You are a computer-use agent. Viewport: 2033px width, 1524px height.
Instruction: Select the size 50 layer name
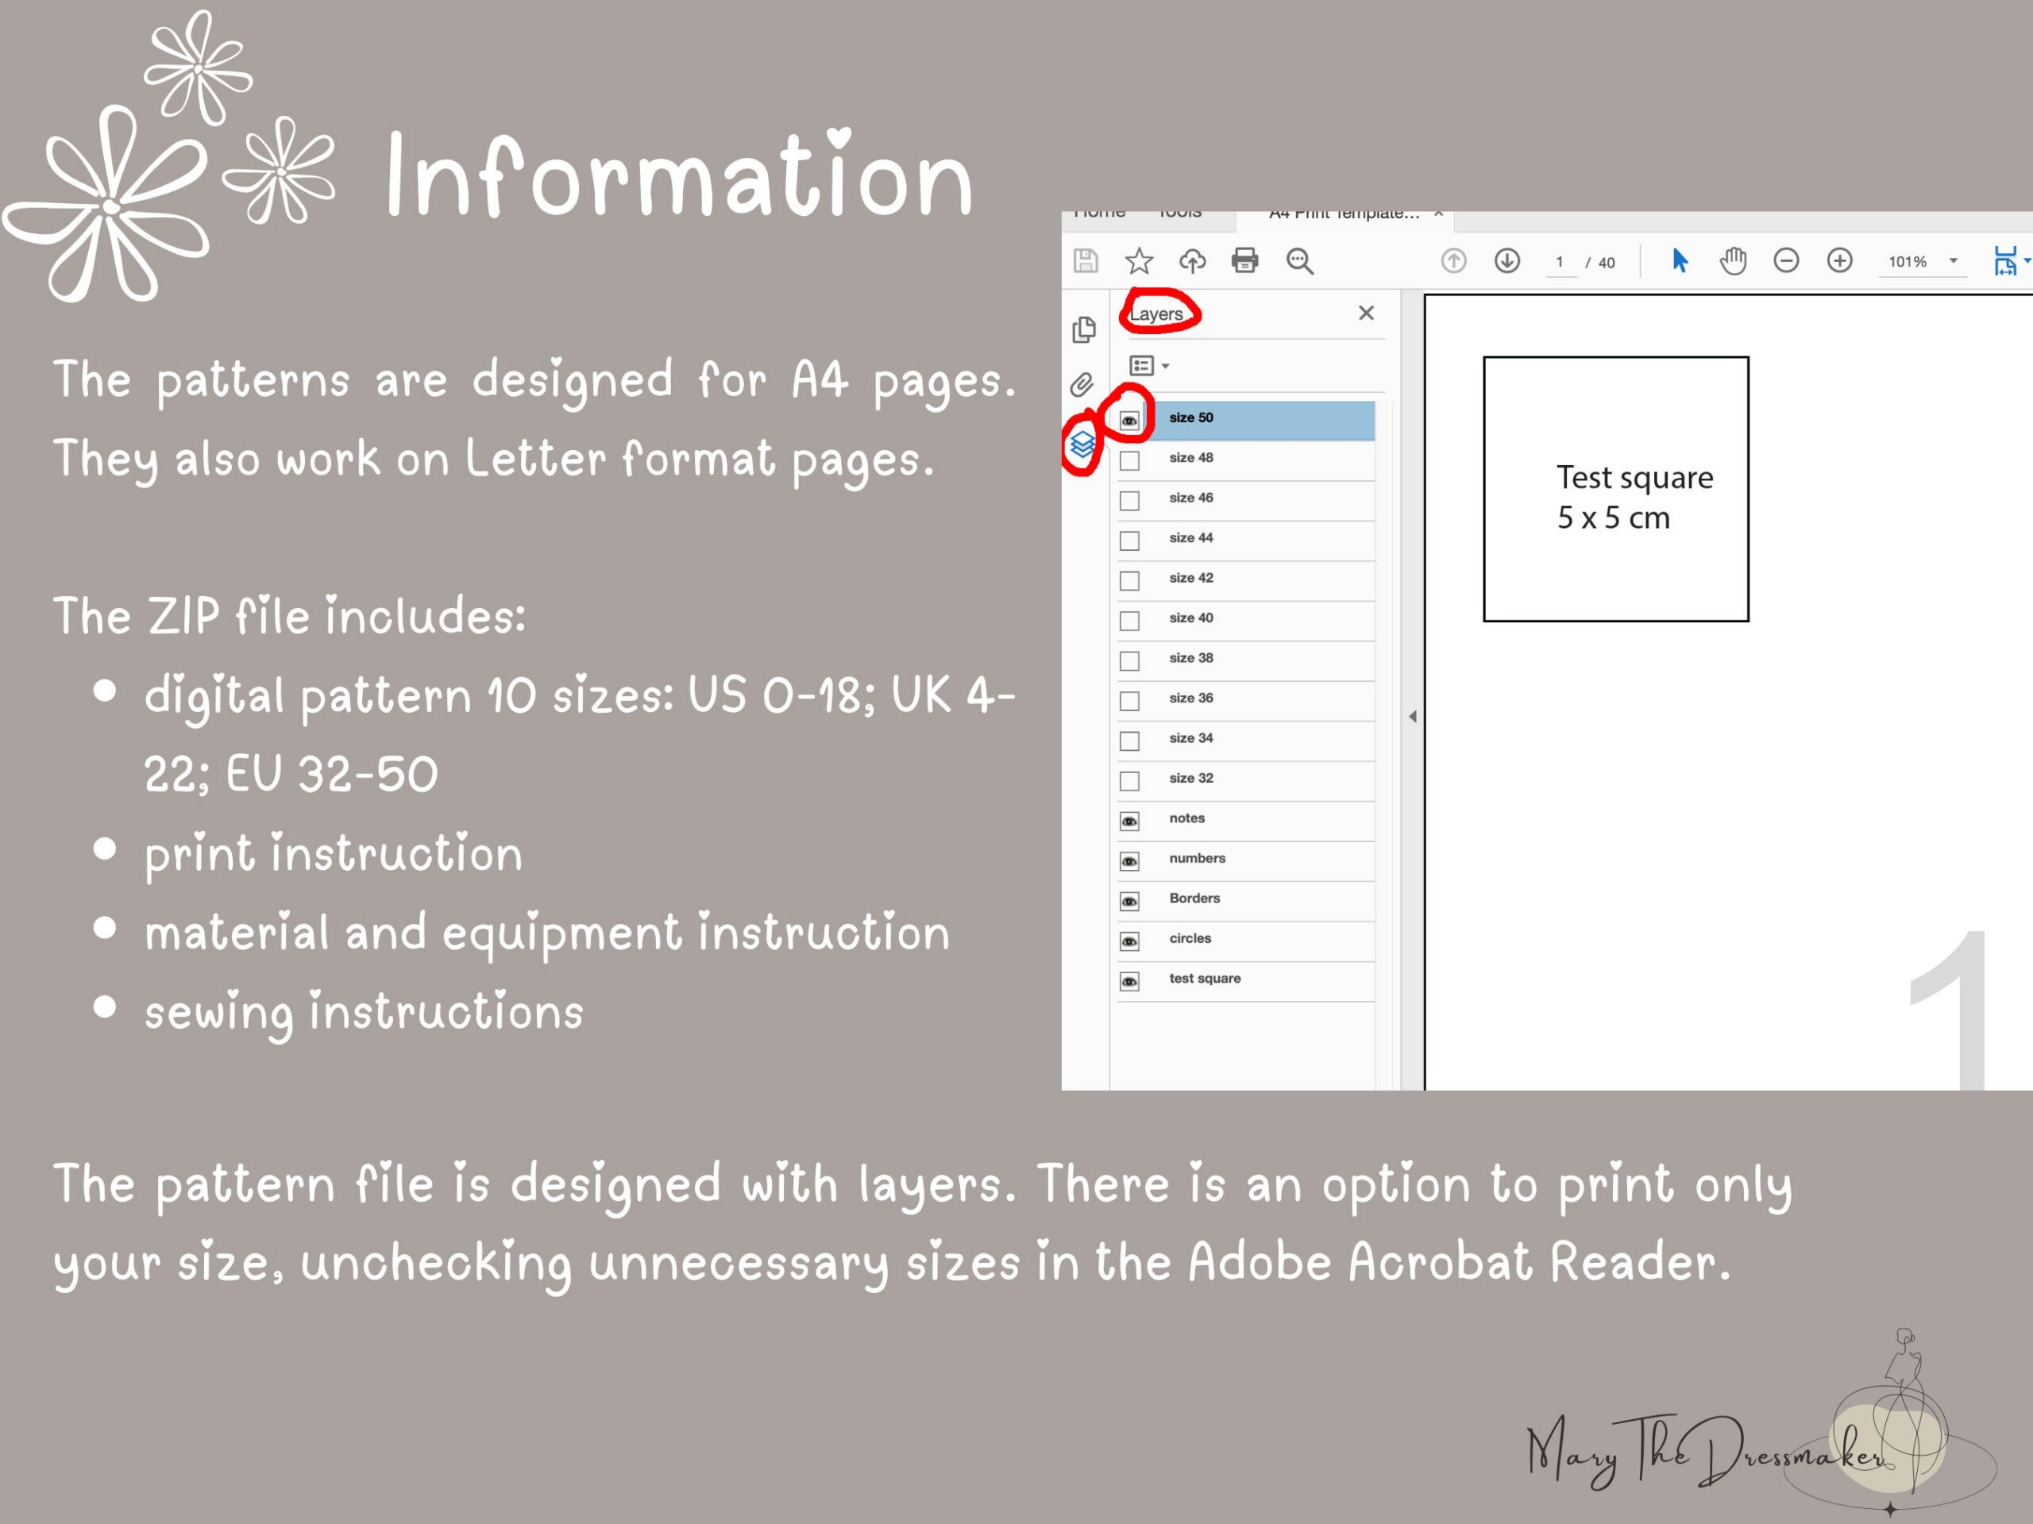(x=1191, y=418)
